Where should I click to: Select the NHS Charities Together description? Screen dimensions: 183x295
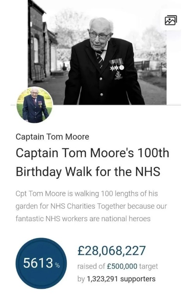[91, 206]
